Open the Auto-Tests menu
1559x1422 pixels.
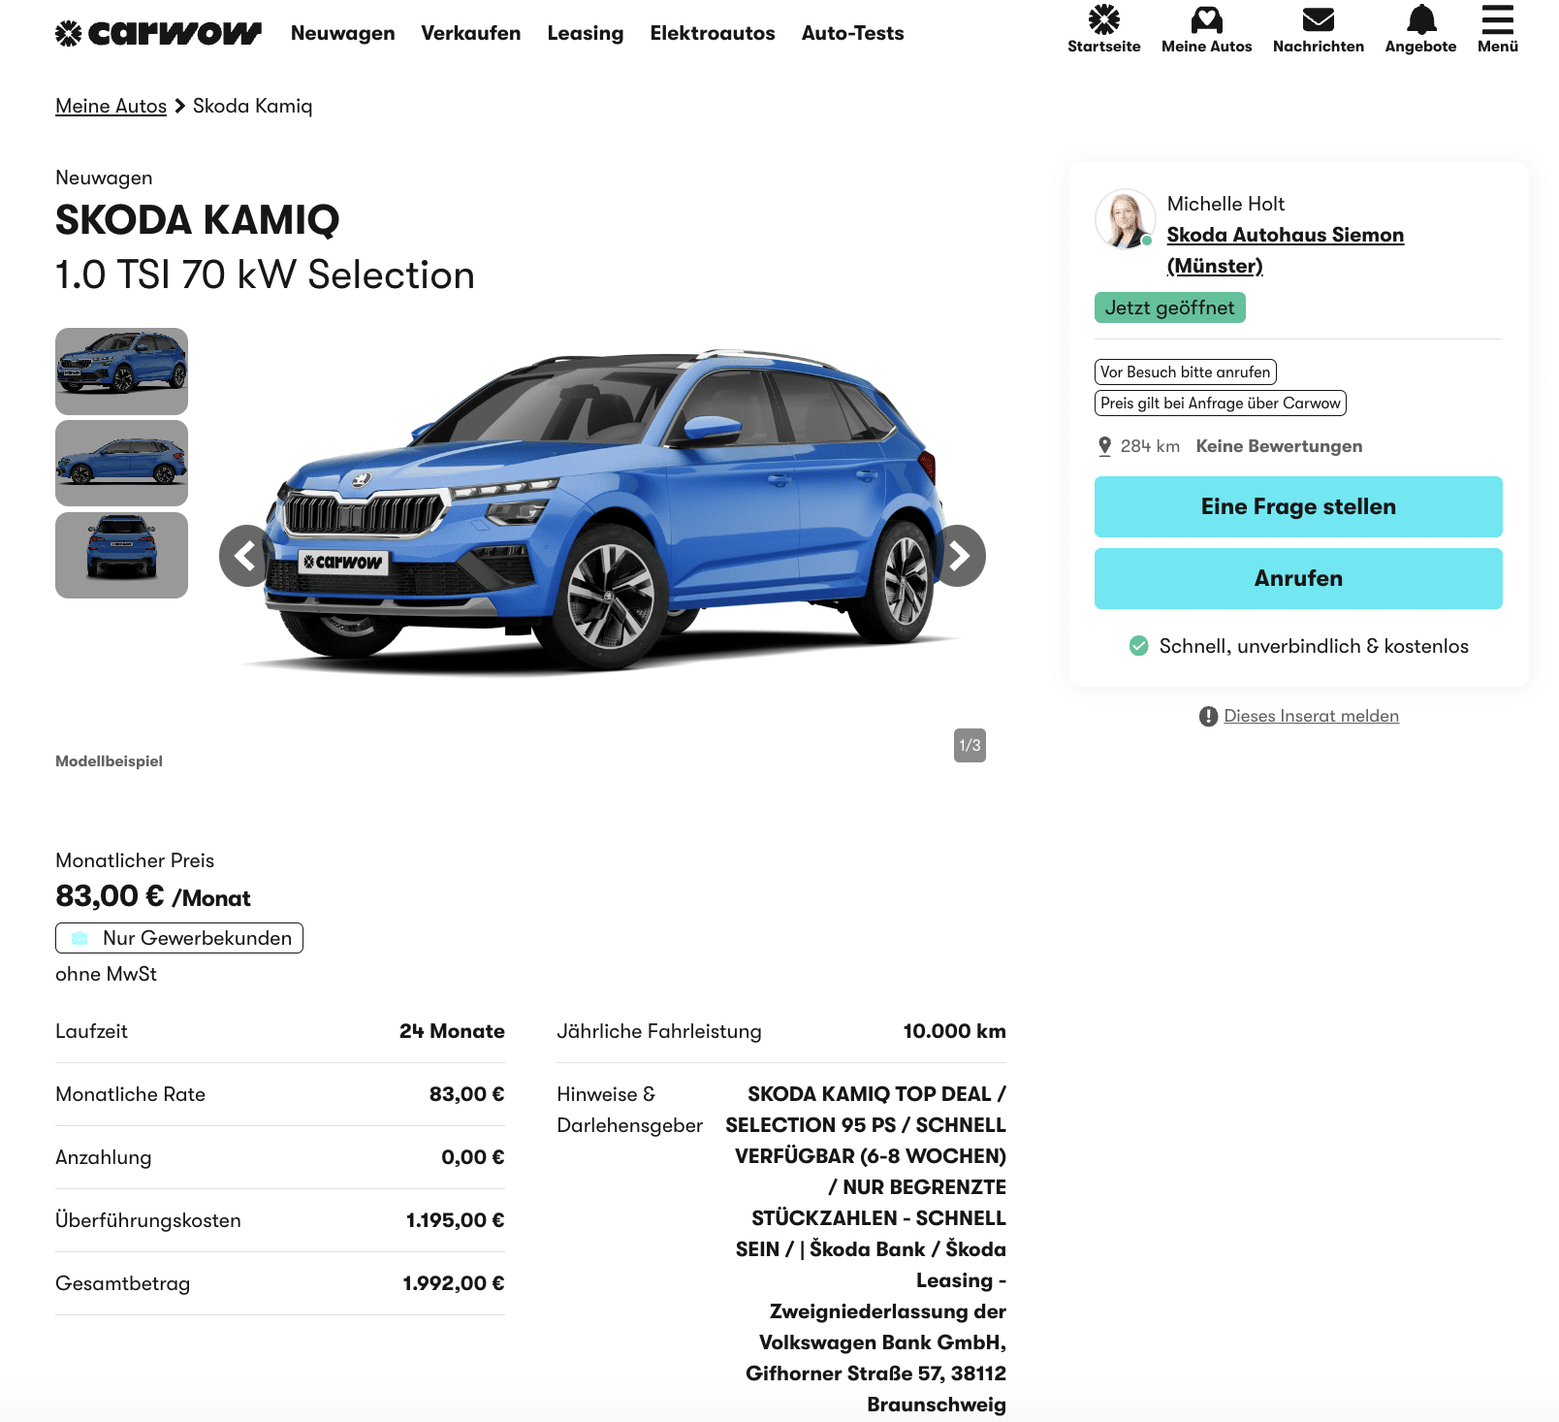pos(853,33)
